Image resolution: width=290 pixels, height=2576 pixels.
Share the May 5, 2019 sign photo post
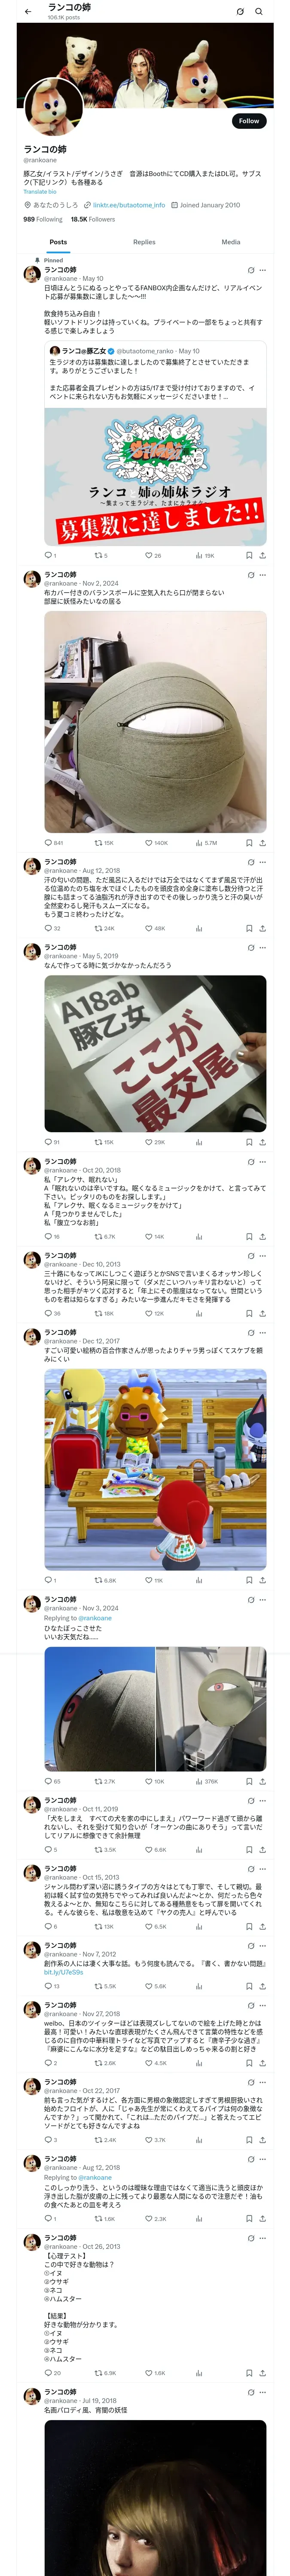pyautogui.click(x=263, y=1141)
